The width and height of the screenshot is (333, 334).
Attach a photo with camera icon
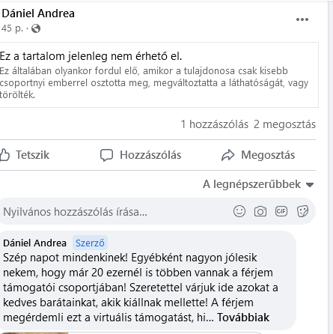260,211
